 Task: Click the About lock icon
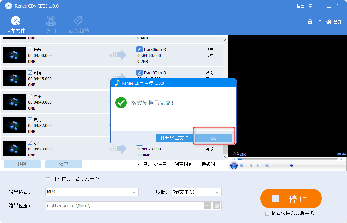(310, 22)
